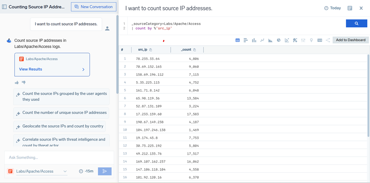
Task: Sort by the src_ip column header
Action: click(x=142, y=50)
